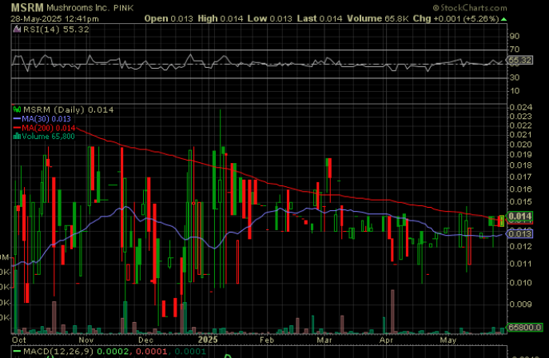Click the MA(30) 0.013 legend label

click(x=46, y=119)
